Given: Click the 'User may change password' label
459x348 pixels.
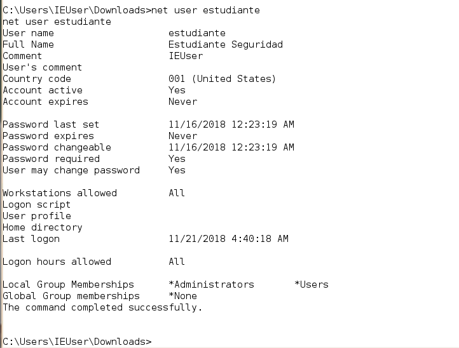Looking at the screenshot, I should click(x=71, y=170).
